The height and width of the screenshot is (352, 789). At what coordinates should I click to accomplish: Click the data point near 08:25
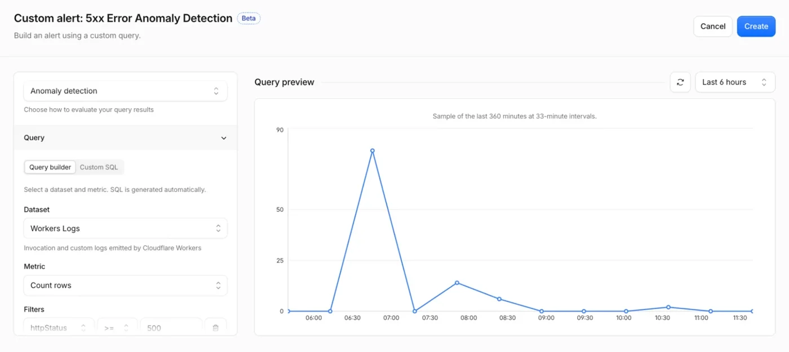point(499,299)
